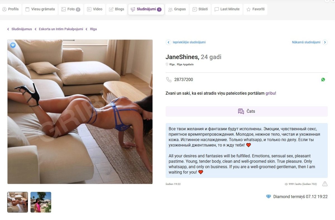Screen dimensions: 335x220
Task: Open the Čats button
Action: point(247,111)
